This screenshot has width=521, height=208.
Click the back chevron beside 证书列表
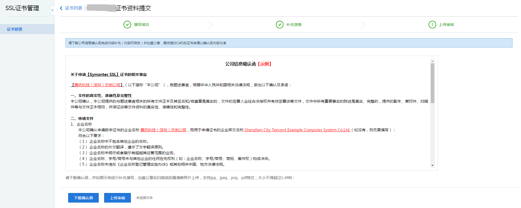coord(61,8)
